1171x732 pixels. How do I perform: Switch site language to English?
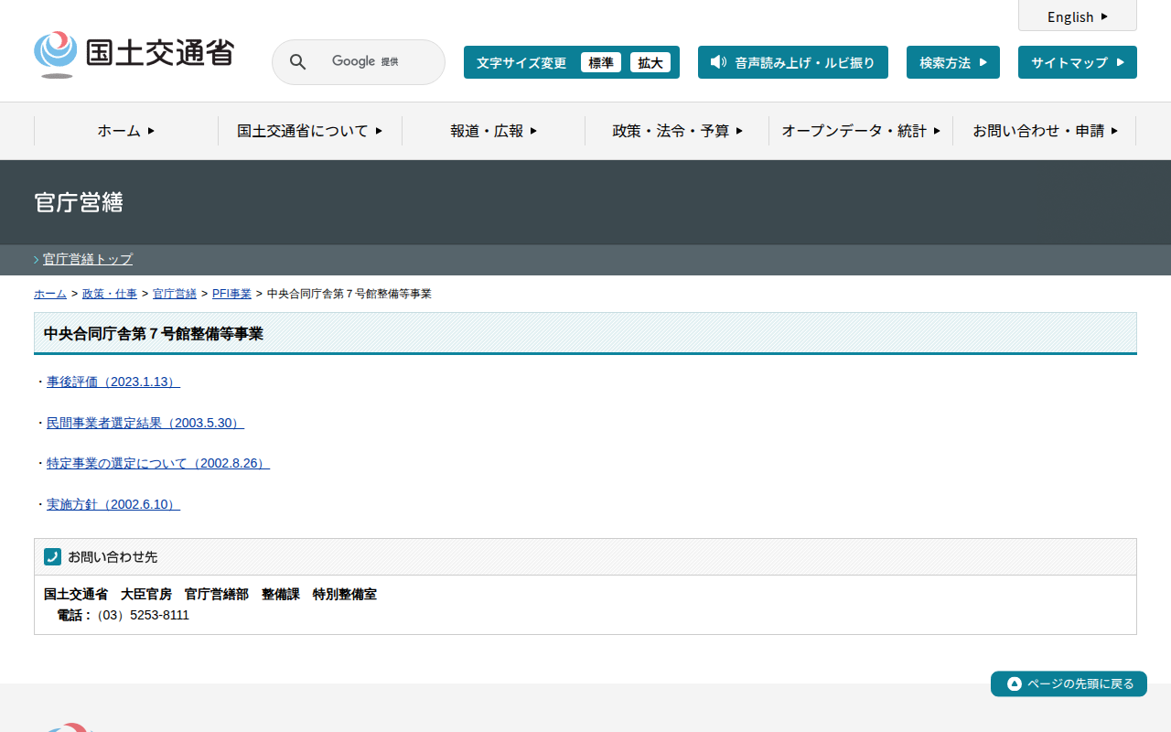[1077, 16]
